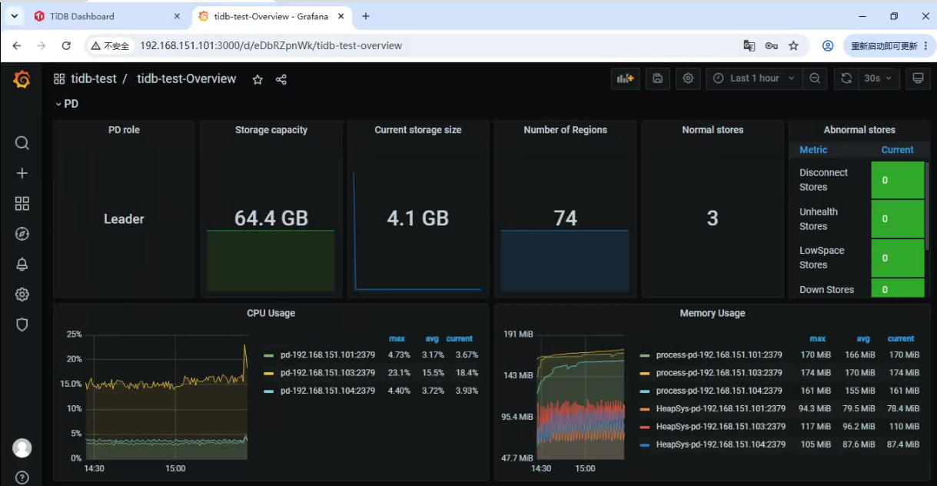Open the browser profile icon
The height and width of the screenshot is (486, 937).
point(828,46)
